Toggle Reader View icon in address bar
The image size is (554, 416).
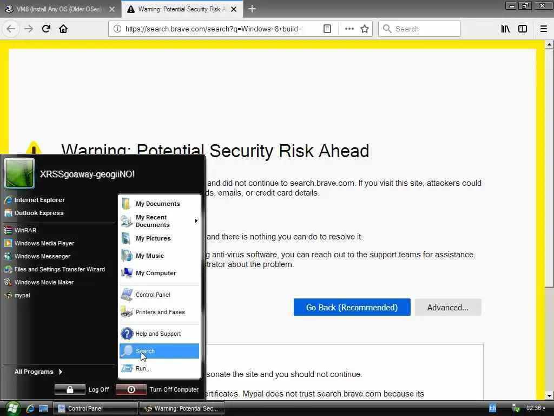pos(327,29)
